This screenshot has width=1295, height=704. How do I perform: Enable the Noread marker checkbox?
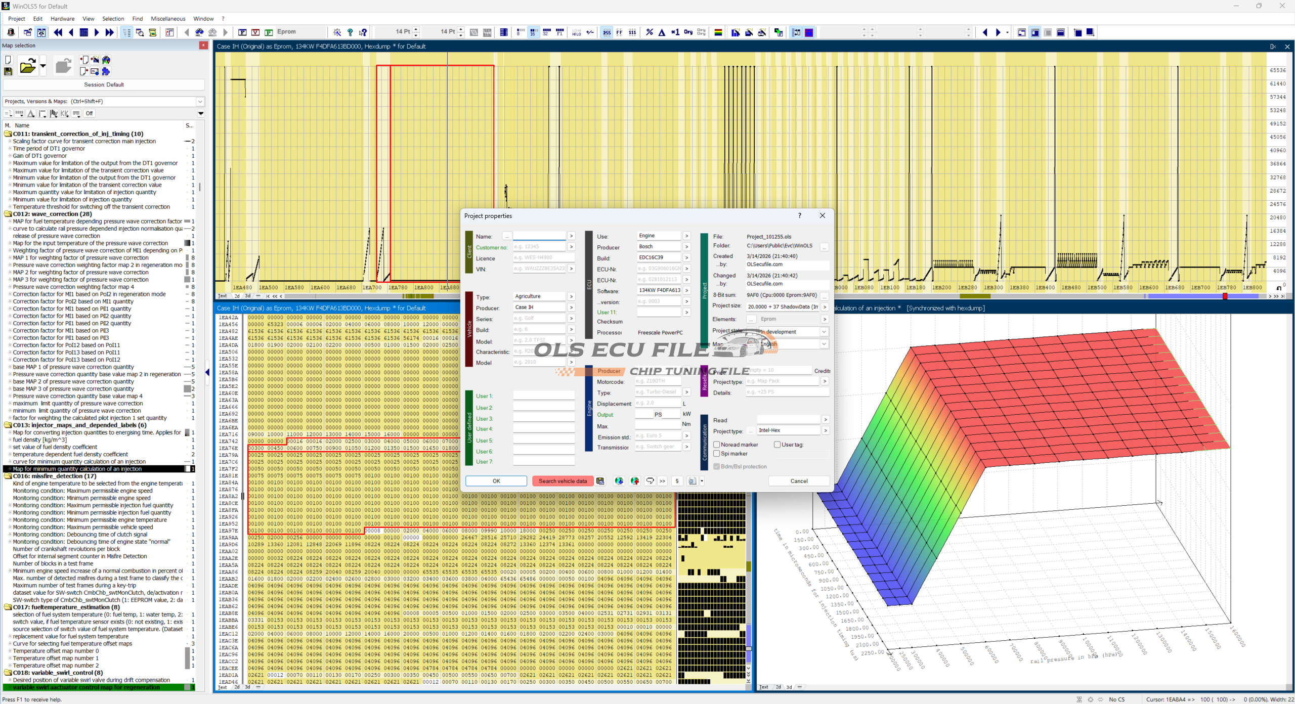click(x=717, y=445)
